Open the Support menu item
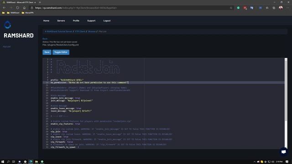Screen dimensions: 292x164 [x=91, y=20]
